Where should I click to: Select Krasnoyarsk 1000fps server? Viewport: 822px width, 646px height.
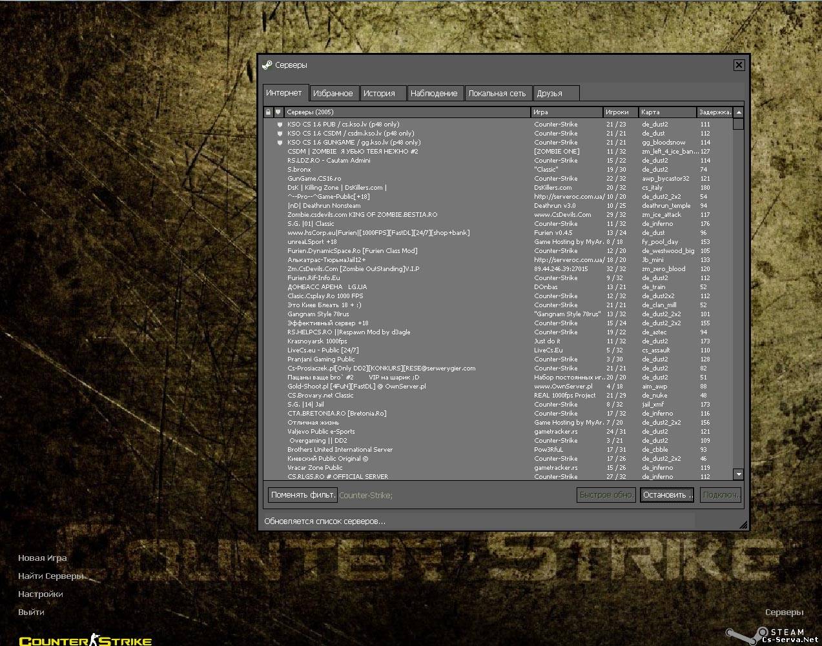[498, 341]
